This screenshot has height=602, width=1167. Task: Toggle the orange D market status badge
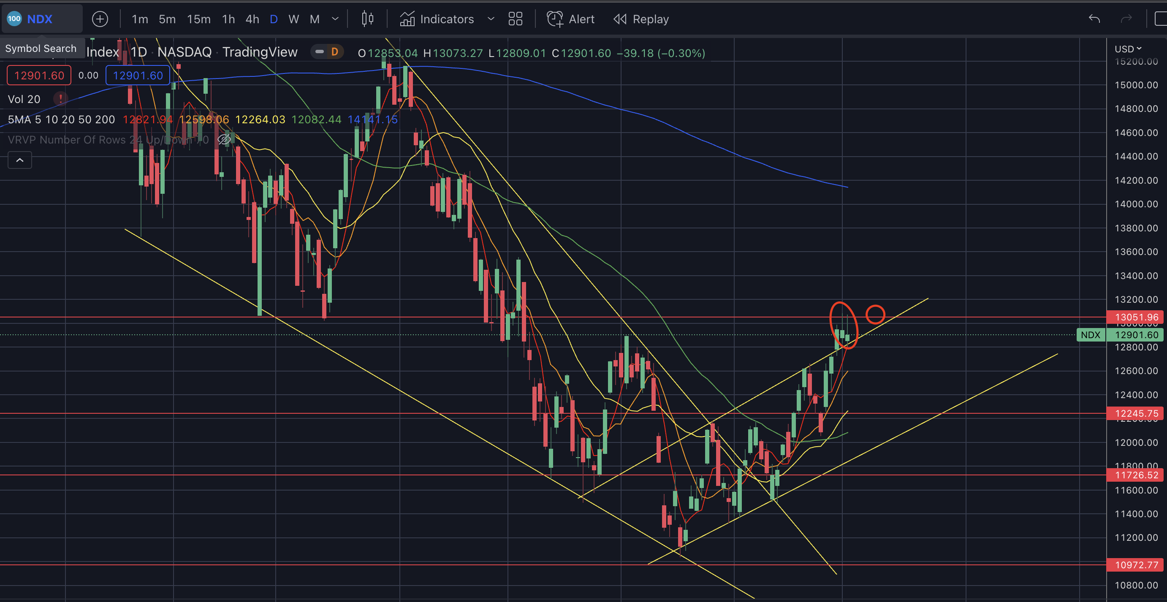coord(335,52)
